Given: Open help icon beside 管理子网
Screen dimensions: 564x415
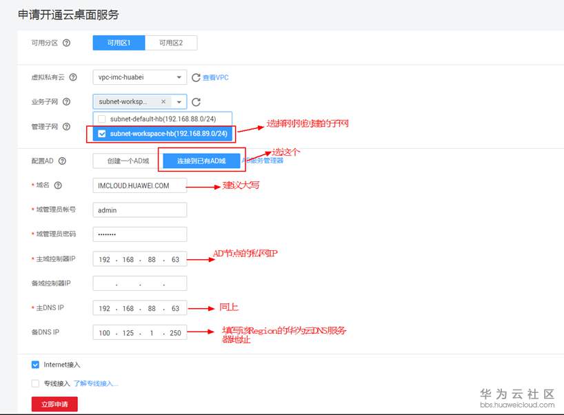Looking at the screenshot, I should click(x=67, y=127).
